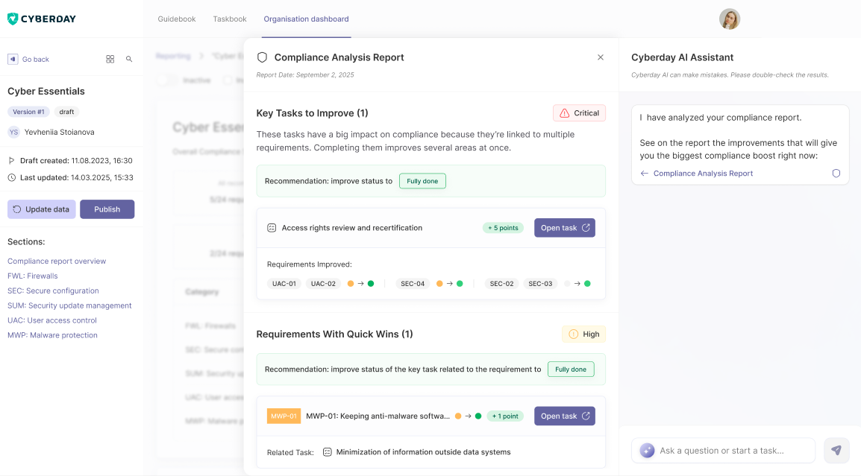
Task: Go to SUM: Security update management section
Action: pos(69,305)
